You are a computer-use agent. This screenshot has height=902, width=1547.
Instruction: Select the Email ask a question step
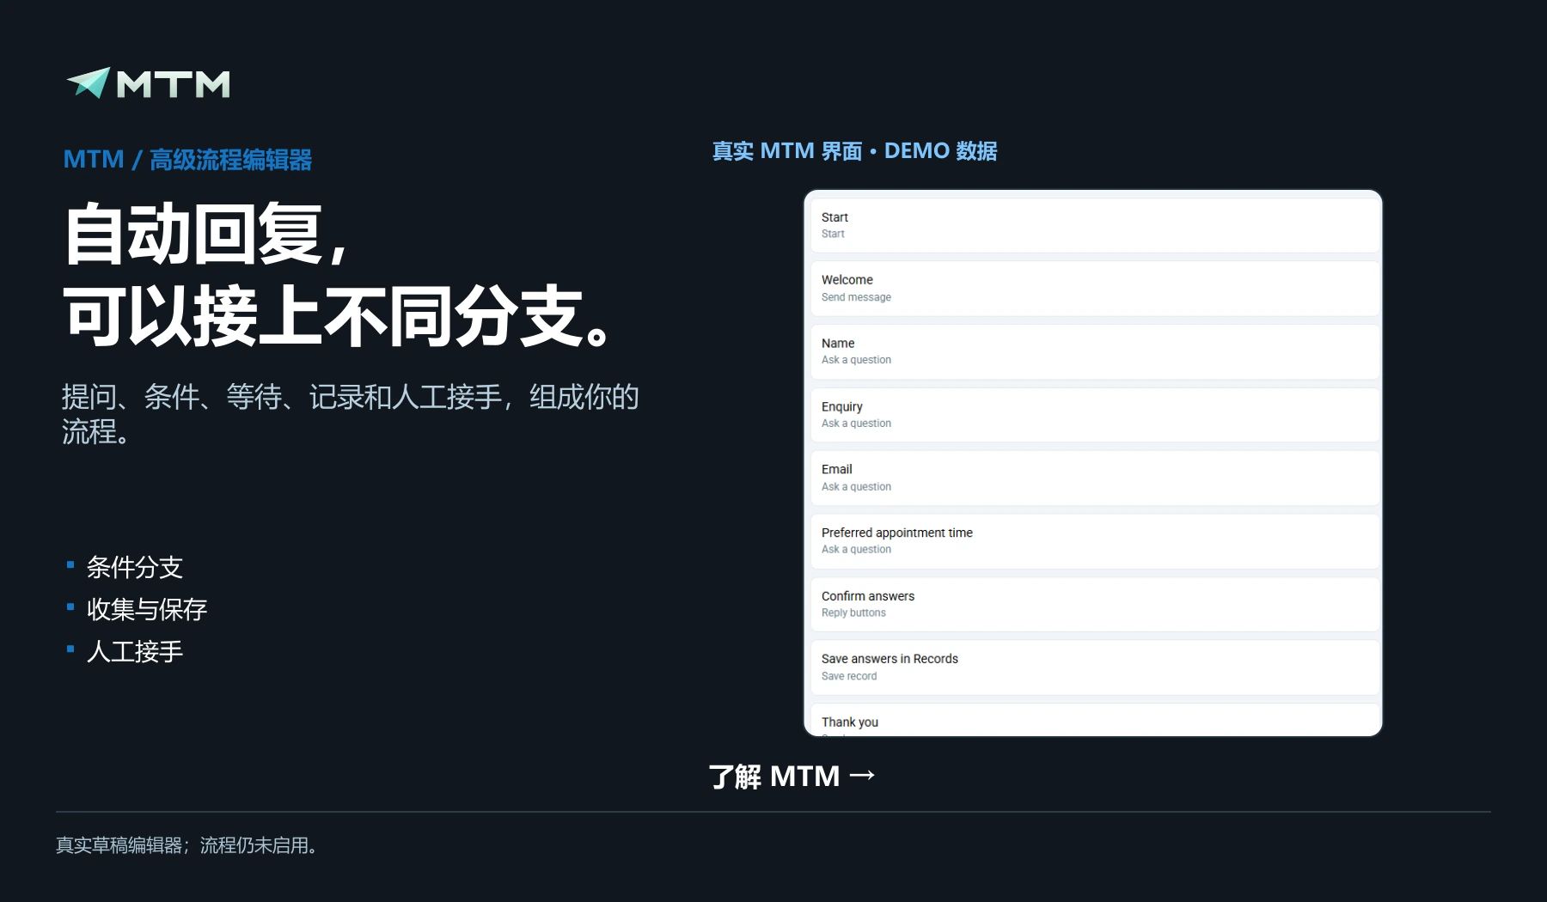click(x=1095, y=478)
